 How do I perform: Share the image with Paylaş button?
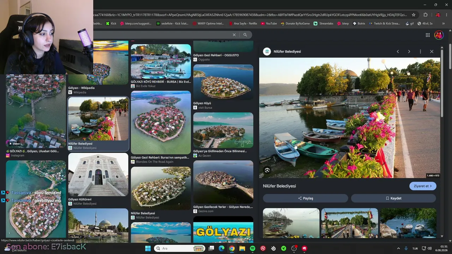(305, 198)
